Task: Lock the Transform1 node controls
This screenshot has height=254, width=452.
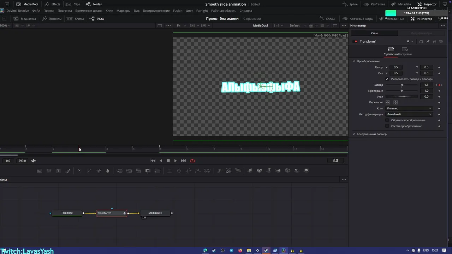Action: (434, 41)
